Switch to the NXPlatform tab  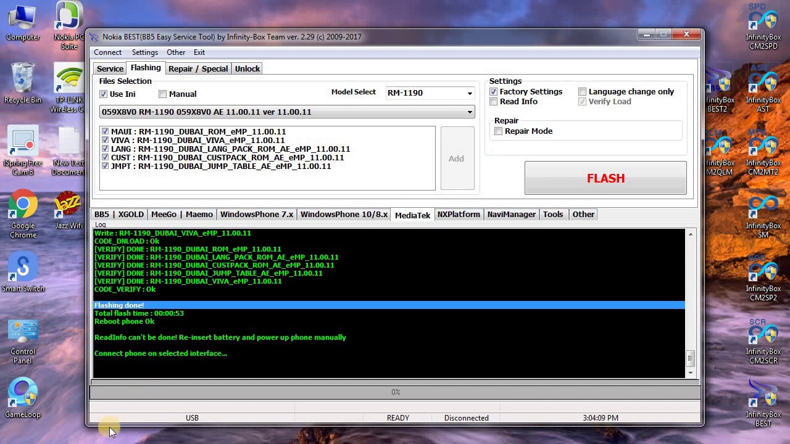click(x=459, y=215)
